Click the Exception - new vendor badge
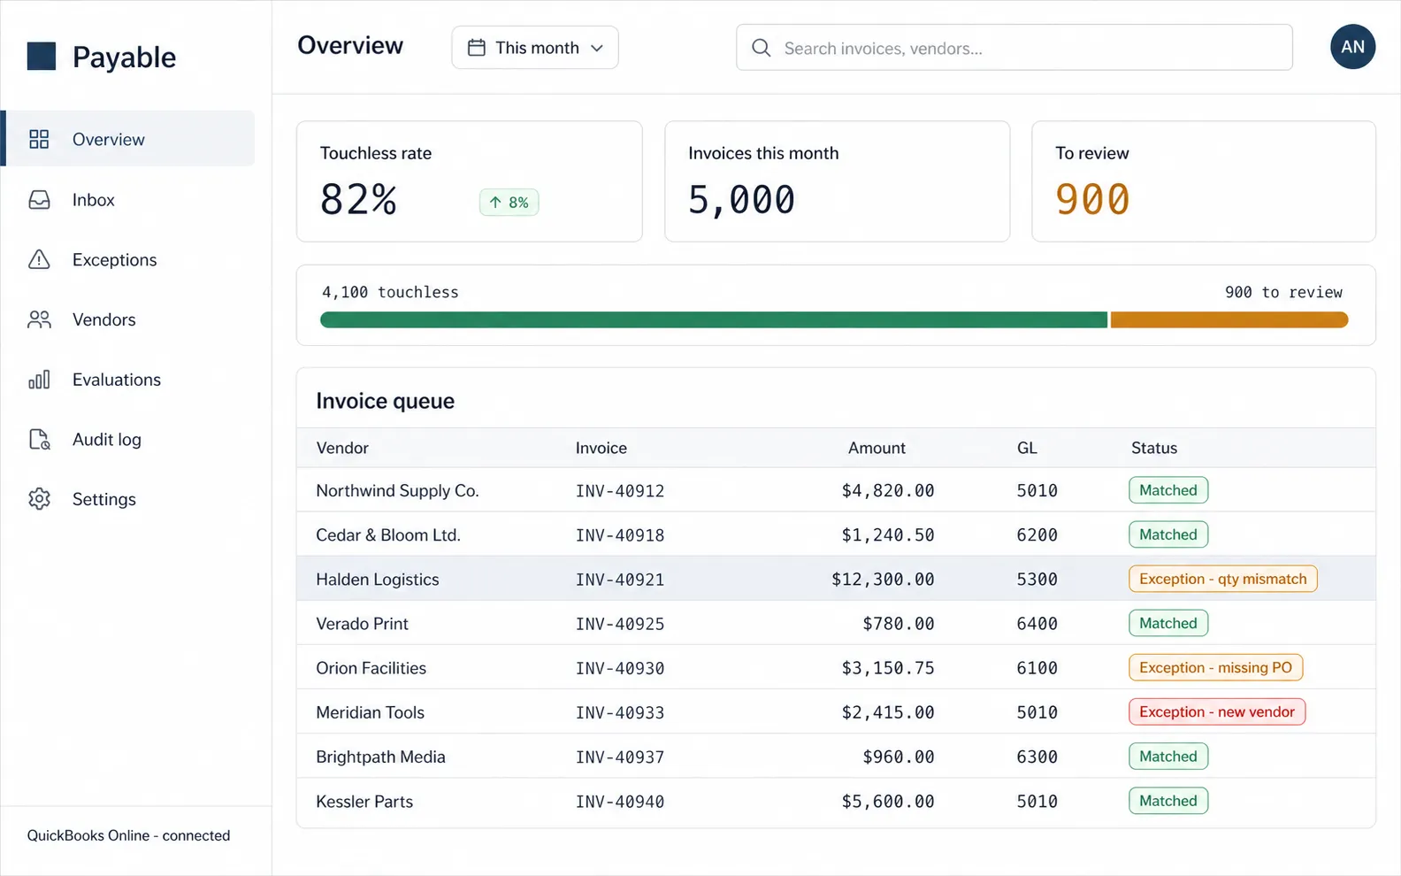 click(x=1217, y=711)
